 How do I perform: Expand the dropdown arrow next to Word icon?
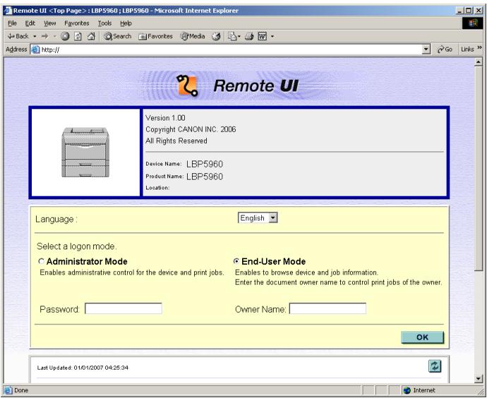pyautogui.click(x=272, y=36)
